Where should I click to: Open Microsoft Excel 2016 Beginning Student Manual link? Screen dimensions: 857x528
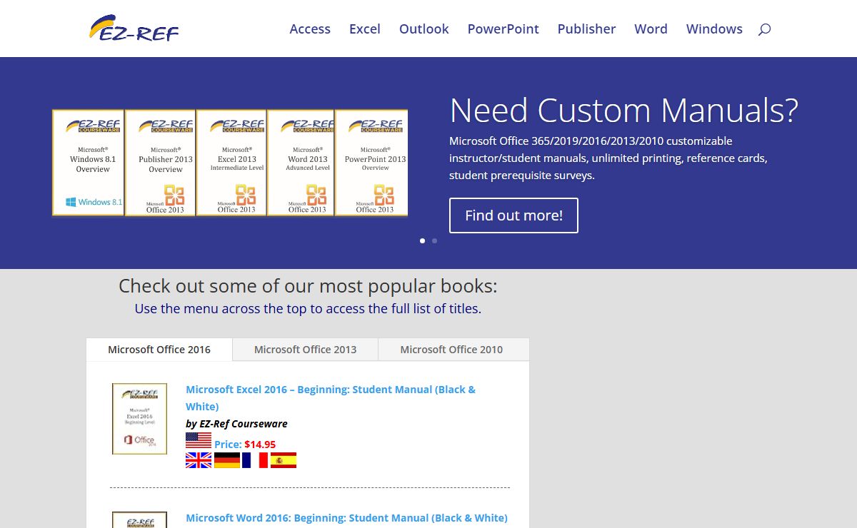331,398
